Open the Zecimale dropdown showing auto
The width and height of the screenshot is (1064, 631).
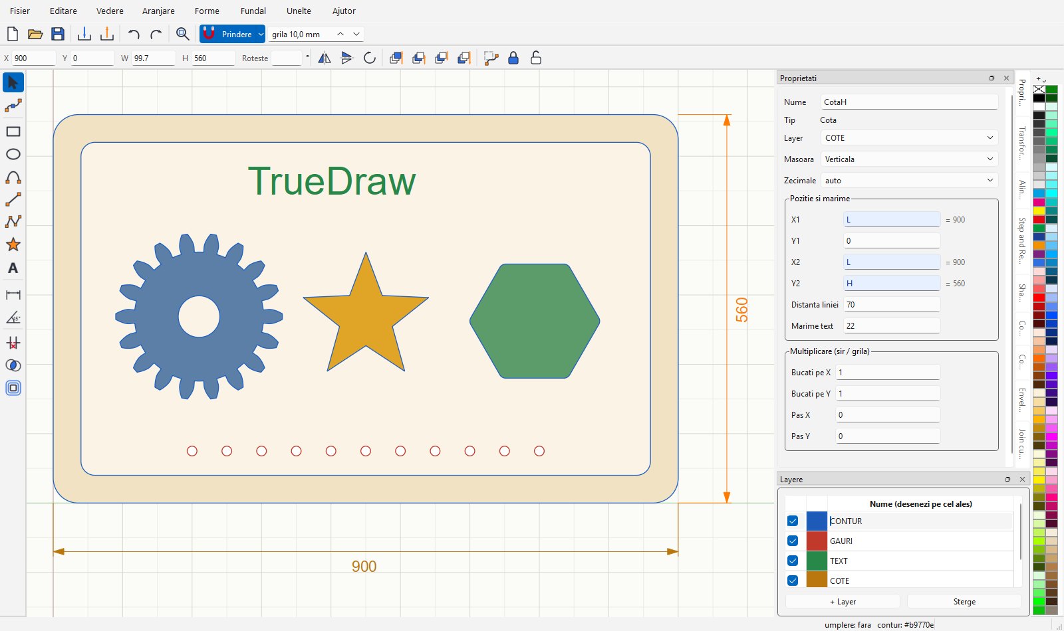[x=909, y=181]
